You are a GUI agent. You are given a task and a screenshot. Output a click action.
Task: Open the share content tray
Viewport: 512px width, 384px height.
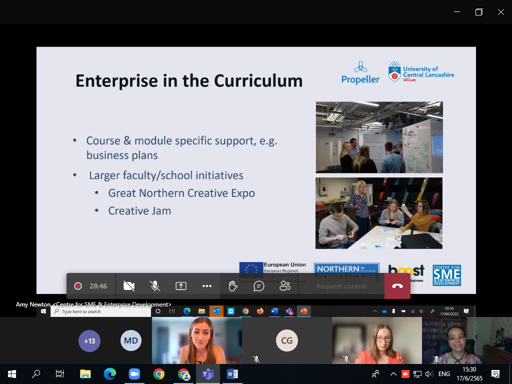tap(181, 286)
